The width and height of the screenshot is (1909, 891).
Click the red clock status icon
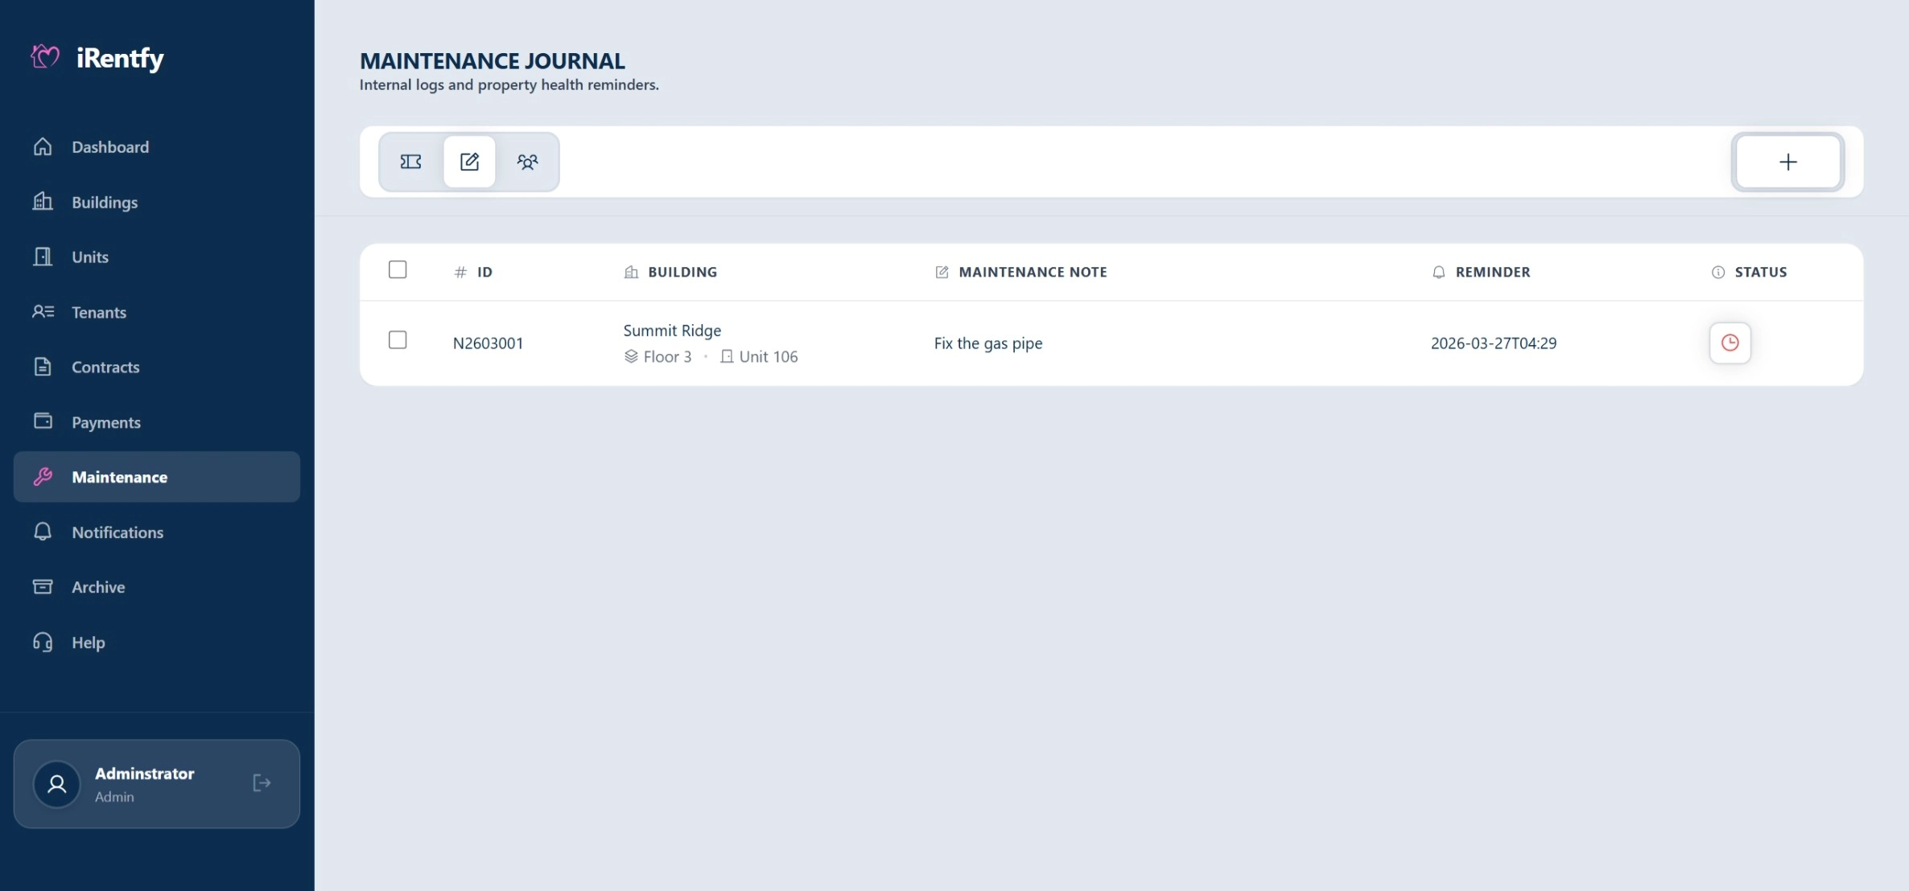[x=1730, y=343]
